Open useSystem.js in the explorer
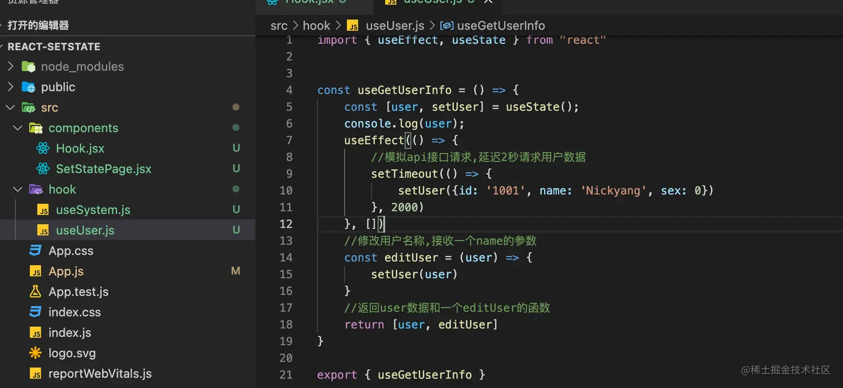The height and width of the screenshot is (388, 843). pos(93,210)
